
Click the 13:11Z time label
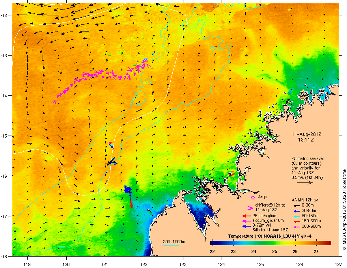(x=306, y=140)
